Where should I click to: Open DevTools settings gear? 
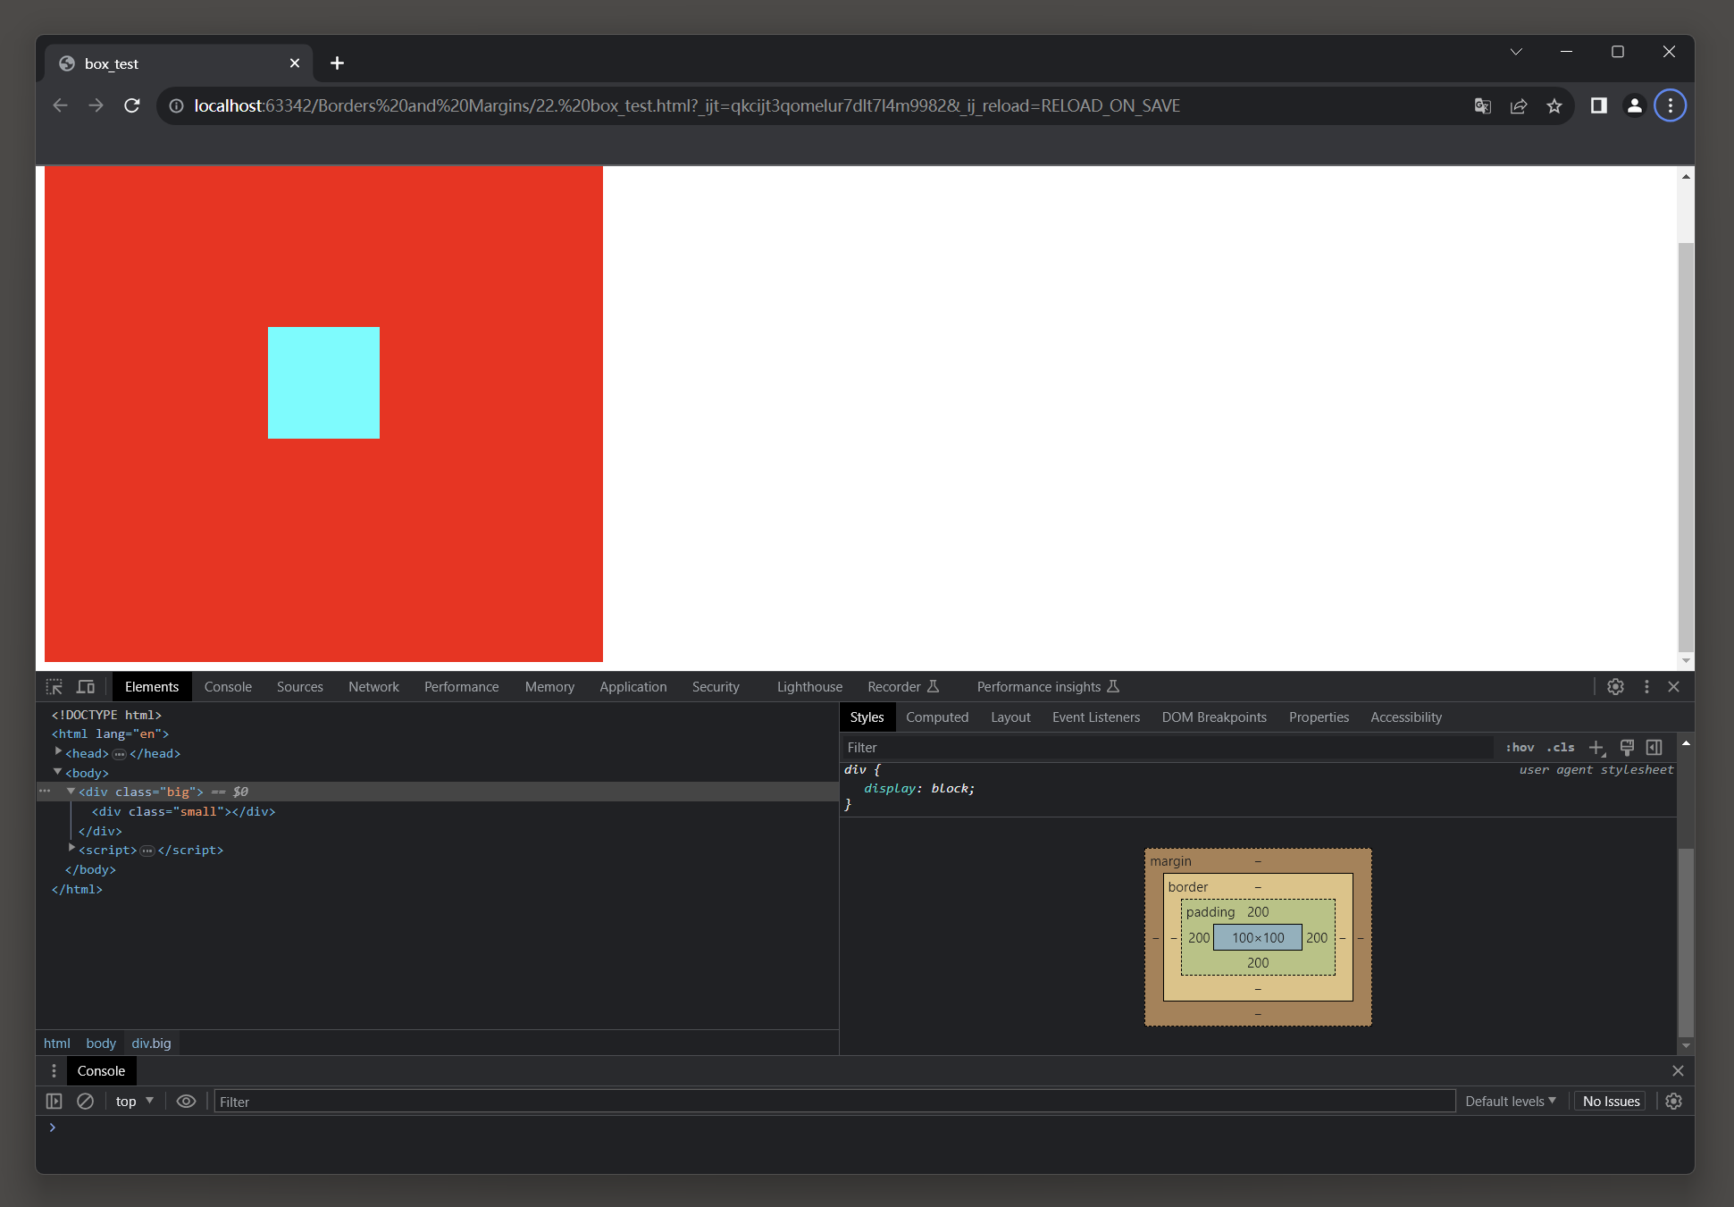click(x=1615, y=686)
